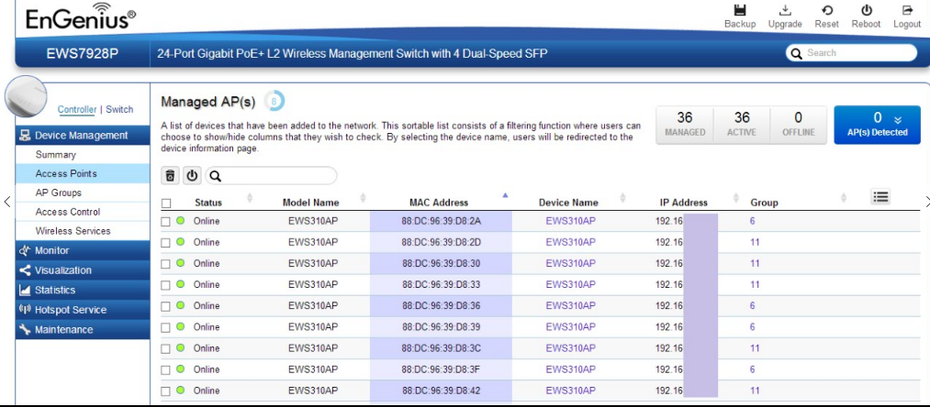Click the Visualization share icon
This screenshot has height=407, width=930.
[x=25, y=270]
